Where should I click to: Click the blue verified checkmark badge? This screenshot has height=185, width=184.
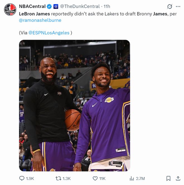coord(49,6)
